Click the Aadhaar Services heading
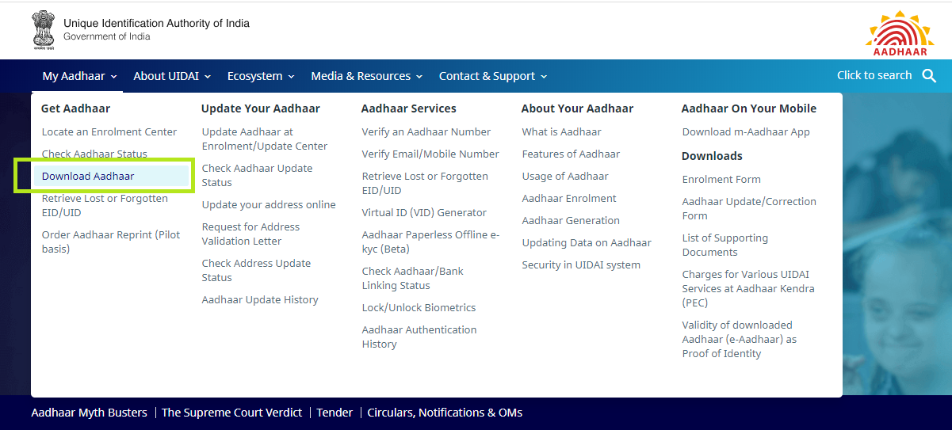This screenshot has width=952, height=430. (409, 108)
